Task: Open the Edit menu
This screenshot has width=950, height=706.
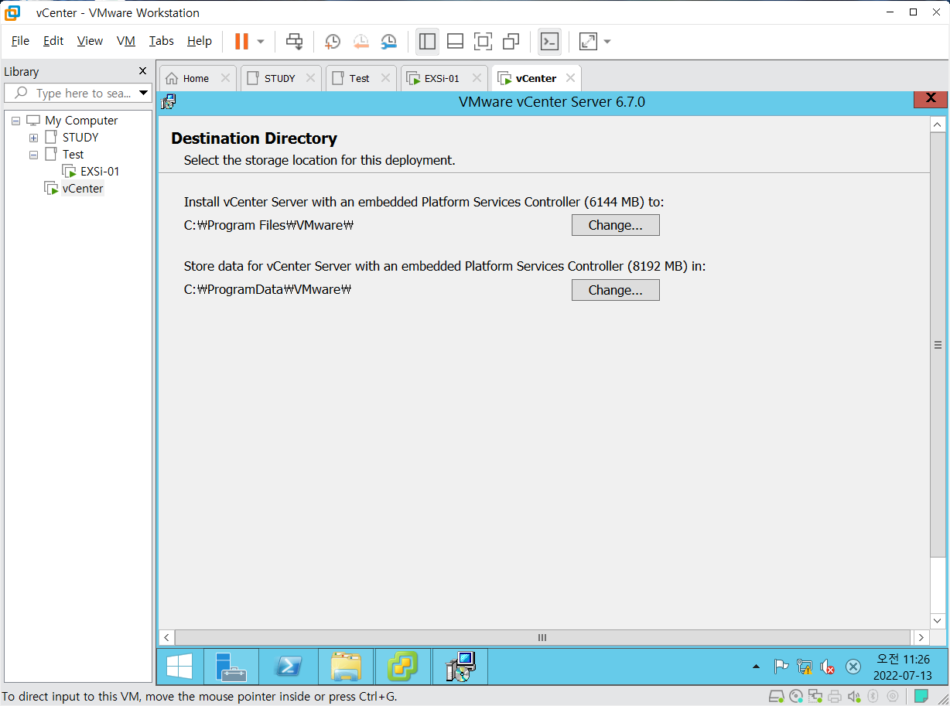Action: click(x=53, y=41)
